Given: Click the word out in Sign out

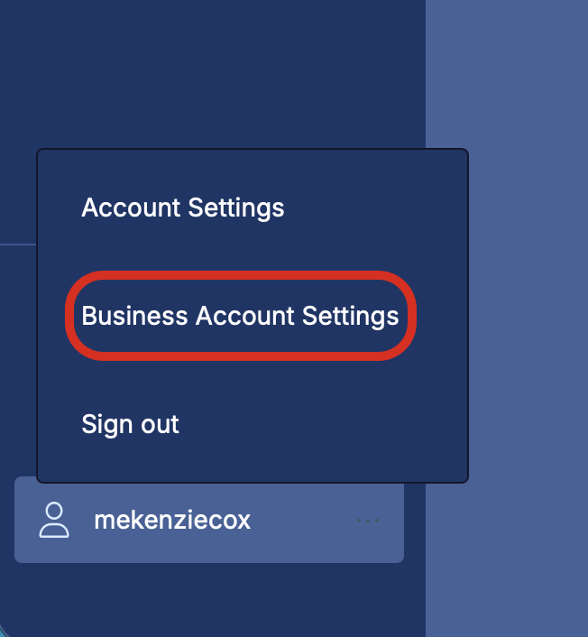Looking at the screenshot, I should (154, 424).
